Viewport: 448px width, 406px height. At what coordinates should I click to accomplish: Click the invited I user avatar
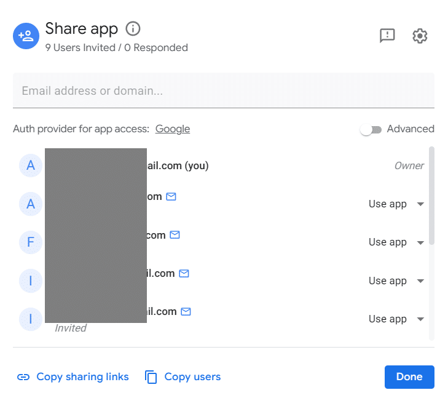(x=31, y=319)
